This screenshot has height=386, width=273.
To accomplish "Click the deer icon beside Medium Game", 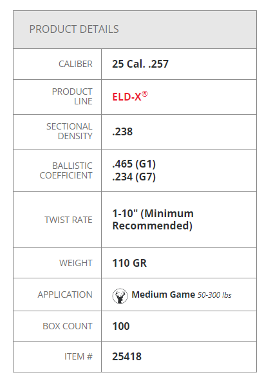I will pos(120,296).
